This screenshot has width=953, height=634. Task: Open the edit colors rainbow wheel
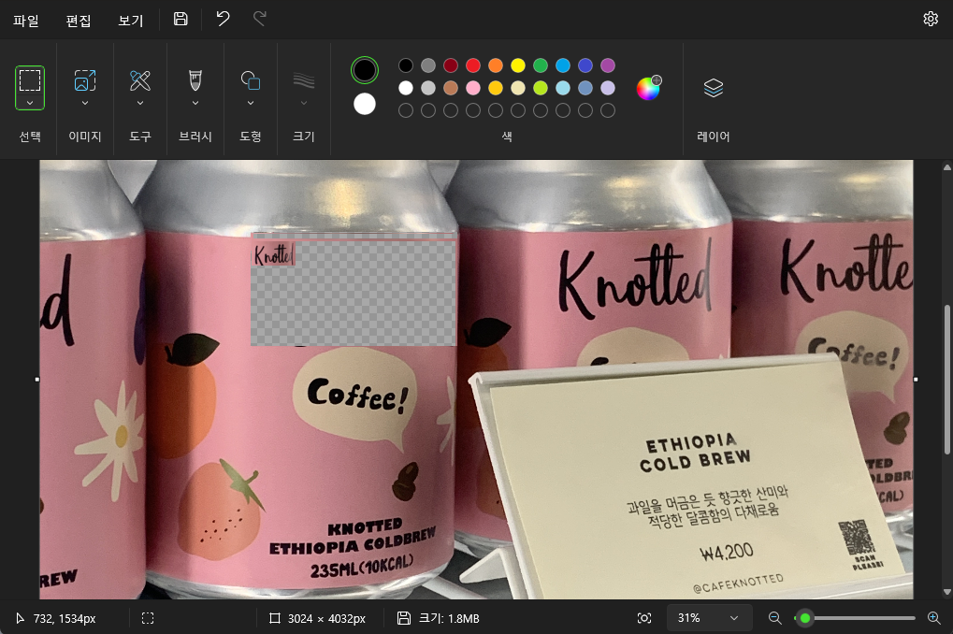coord(648,88)
